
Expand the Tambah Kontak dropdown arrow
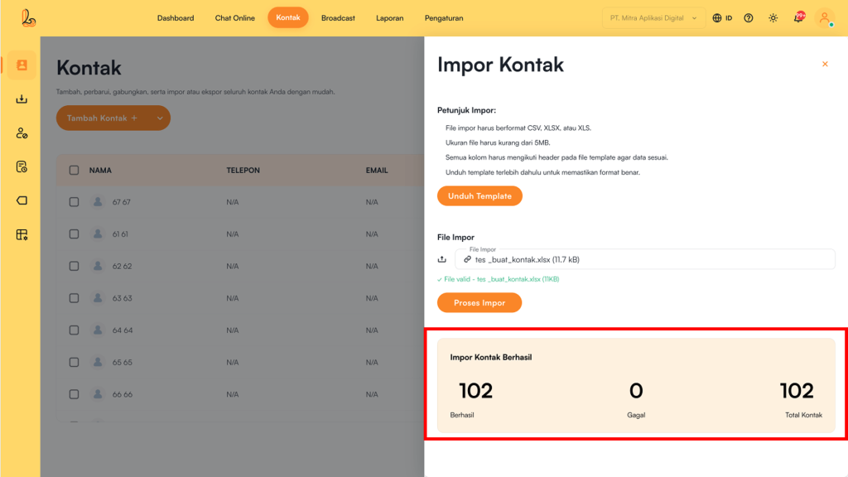(159, 118)
